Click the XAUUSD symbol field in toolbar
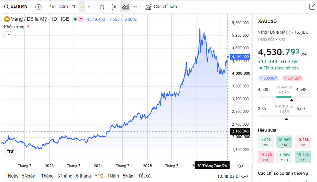This screenshot has height=182, width=317. (x=16, y=7)
